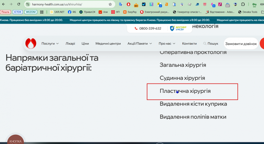
Task: Click the red Opera extension icon
Action: (x=129, y=4)
